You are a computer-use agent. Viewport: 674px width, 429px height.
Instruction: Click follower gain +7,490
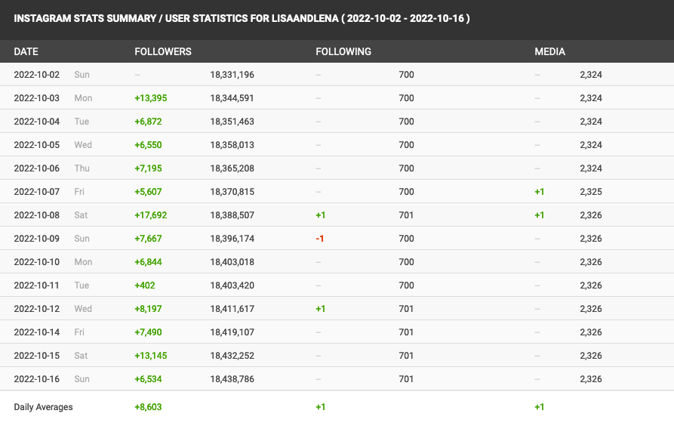pyautogui.click(x=148, y=332)
